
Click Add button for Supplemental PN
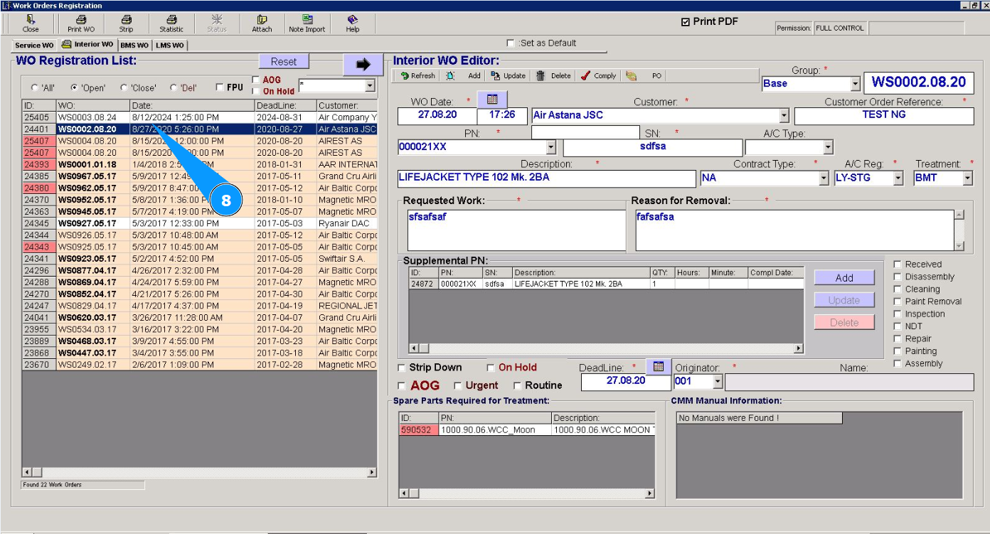click(x=844, y=278)
